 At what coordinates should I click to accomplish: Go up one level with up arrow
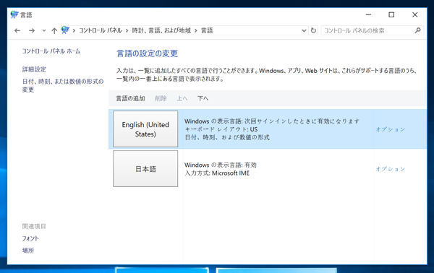[x=54, y=30]
